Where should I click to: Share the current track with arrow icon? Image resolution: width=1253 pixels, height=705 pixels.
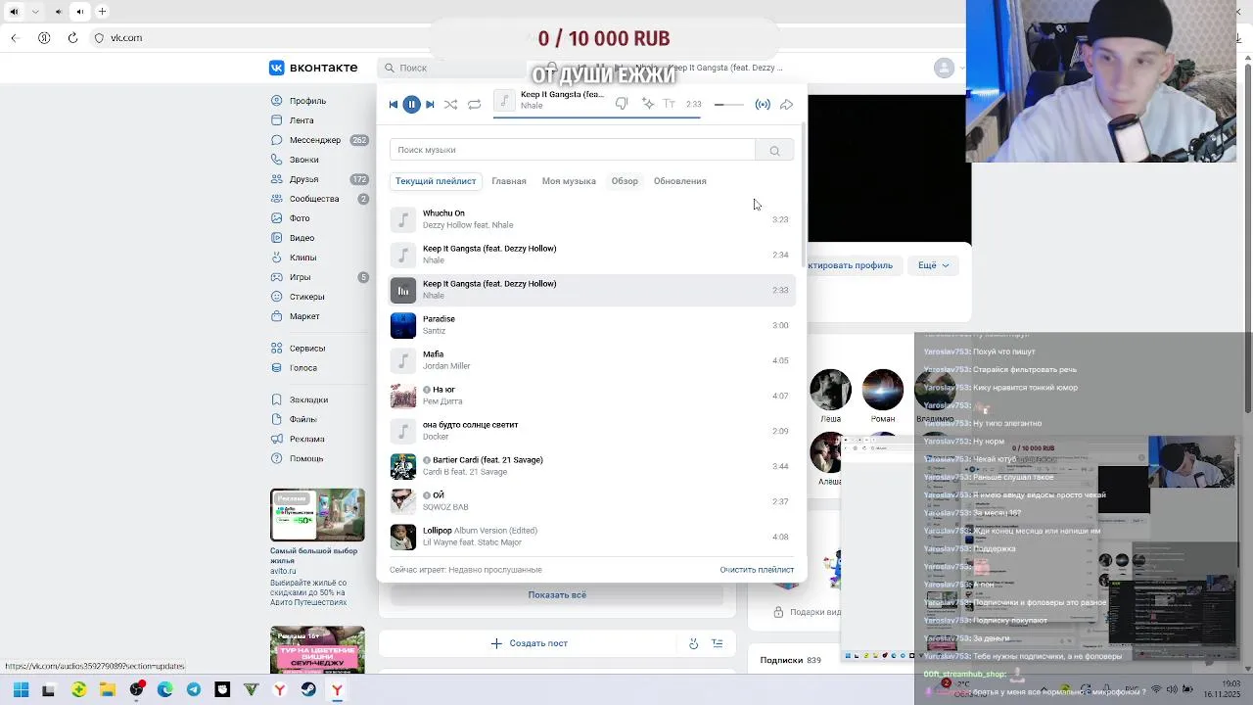click(x=786, y=105)
